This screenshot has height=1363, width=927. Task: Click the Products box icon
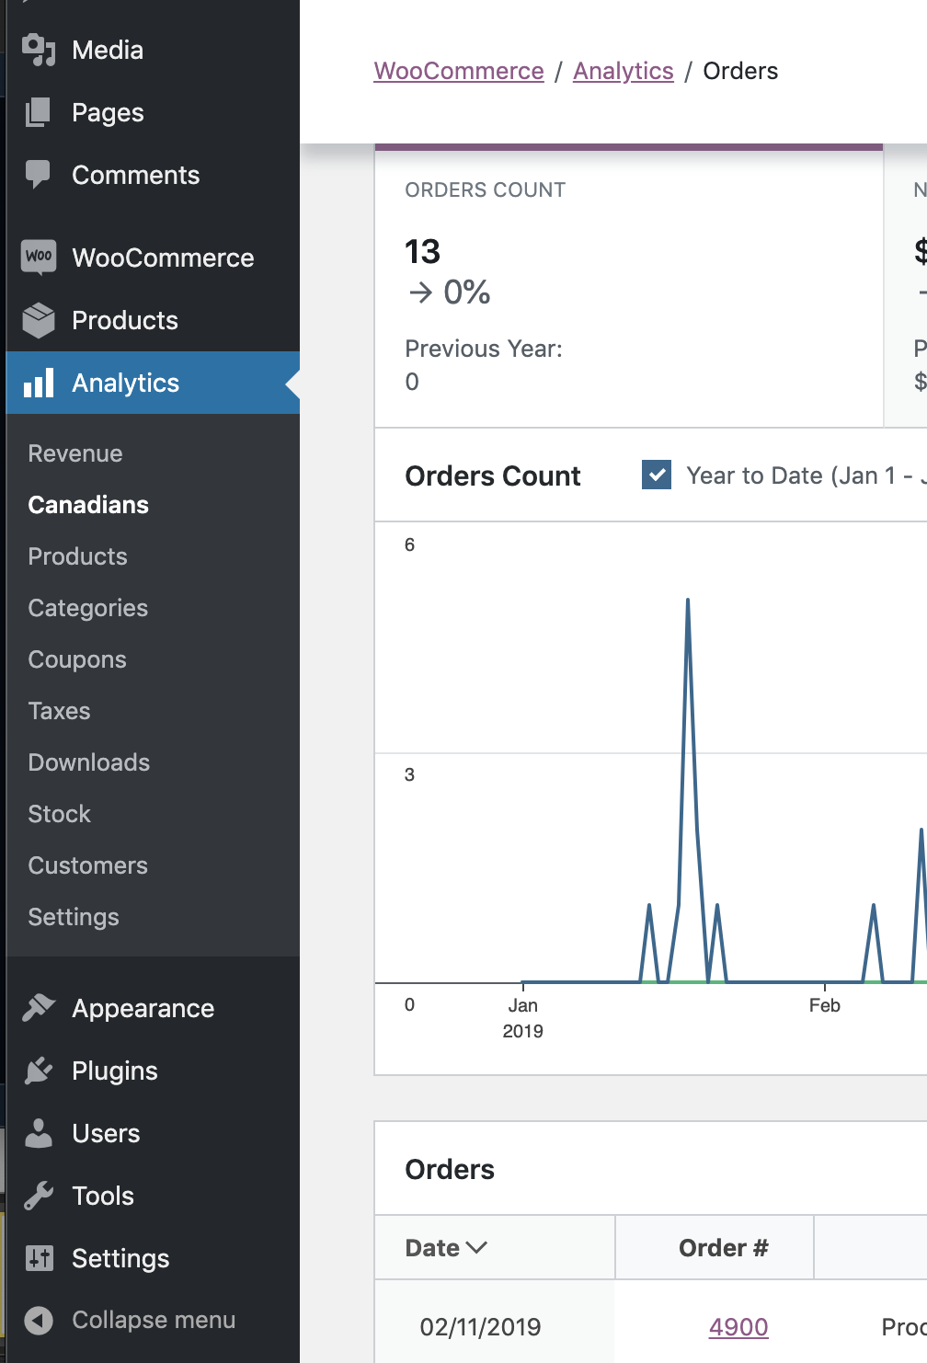(39, 320)
